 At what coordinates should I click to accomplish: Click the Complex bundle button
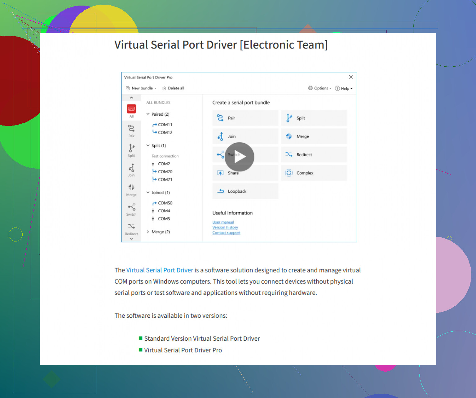point(314,173)
